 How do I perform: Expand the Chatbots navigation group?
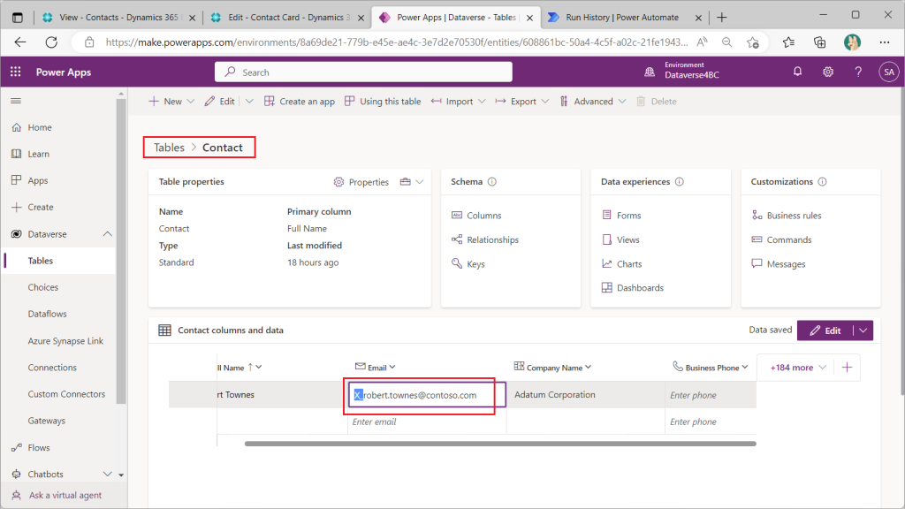[x=107, y=474]
